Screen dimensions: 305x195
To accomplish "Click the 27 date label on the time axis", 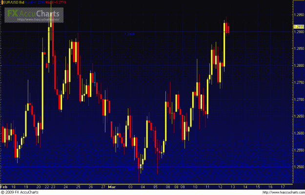I will [x=103, y=187].
